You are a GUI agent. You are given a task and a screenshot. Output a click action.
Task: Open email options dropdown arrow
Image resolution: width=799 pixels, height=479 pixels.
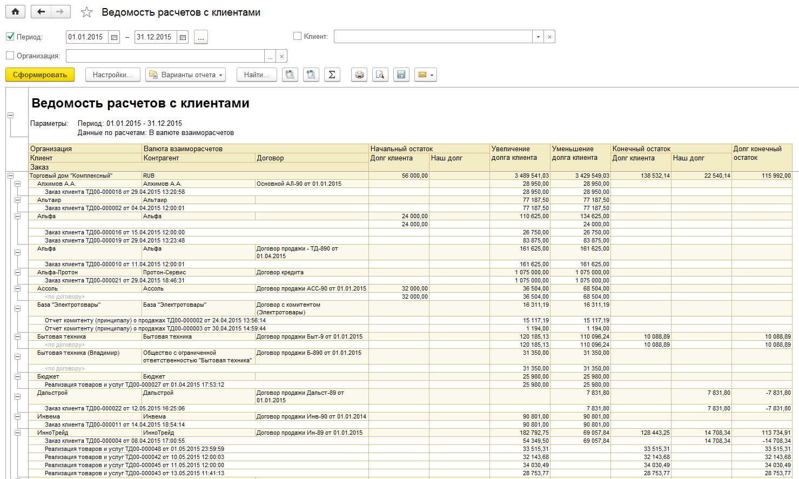coord(433,75)
